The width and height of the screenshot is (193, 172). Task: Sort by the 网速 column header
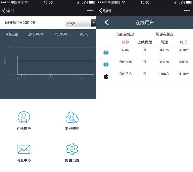[164, 42]
